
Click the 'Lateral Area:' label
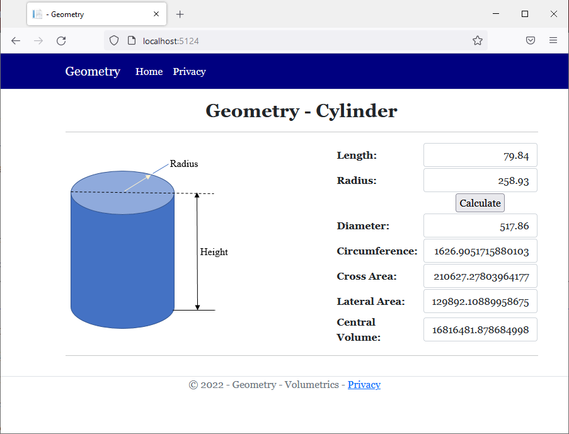pyautogui.click(x=371, y=301)
